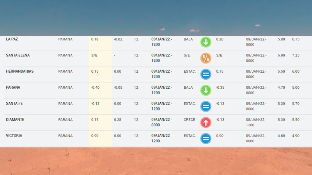
Task: Click the highlighted -0.40 level for Parana
Action: pos(95,87)
